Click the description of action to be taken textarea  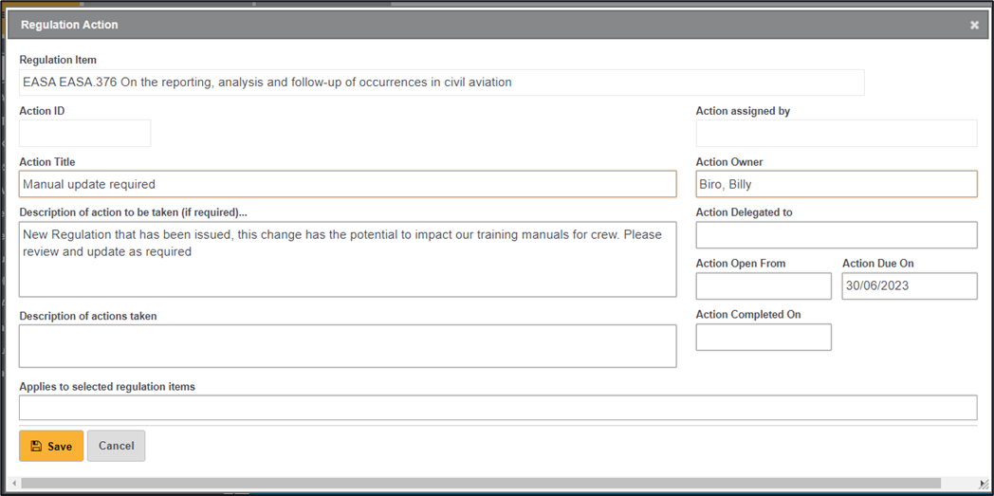tap(347, 259)
